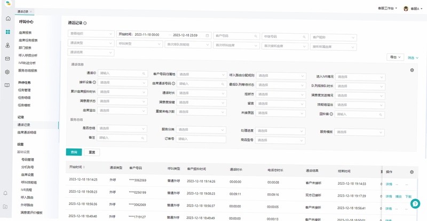Screen dimensions: 427x221
Task: Open the book icon in left rail
Action: tap(7, 85)
